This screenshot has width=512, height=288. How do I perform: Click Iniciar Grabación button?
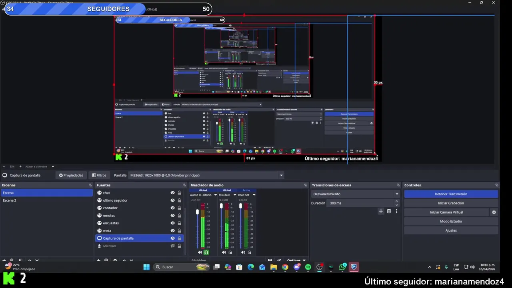click(x=451, y=203)
